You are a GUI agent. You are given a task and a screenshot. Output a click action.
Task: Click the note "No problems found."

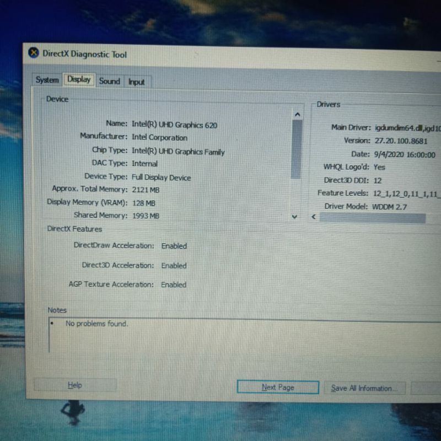[x=97, y=324]
